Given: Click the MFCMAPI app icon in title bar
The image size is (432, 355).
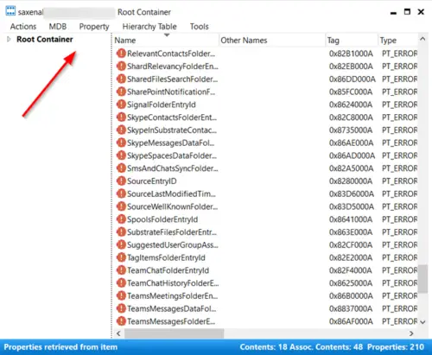Looking at the screenshot, I should click(x=10, y=11).
